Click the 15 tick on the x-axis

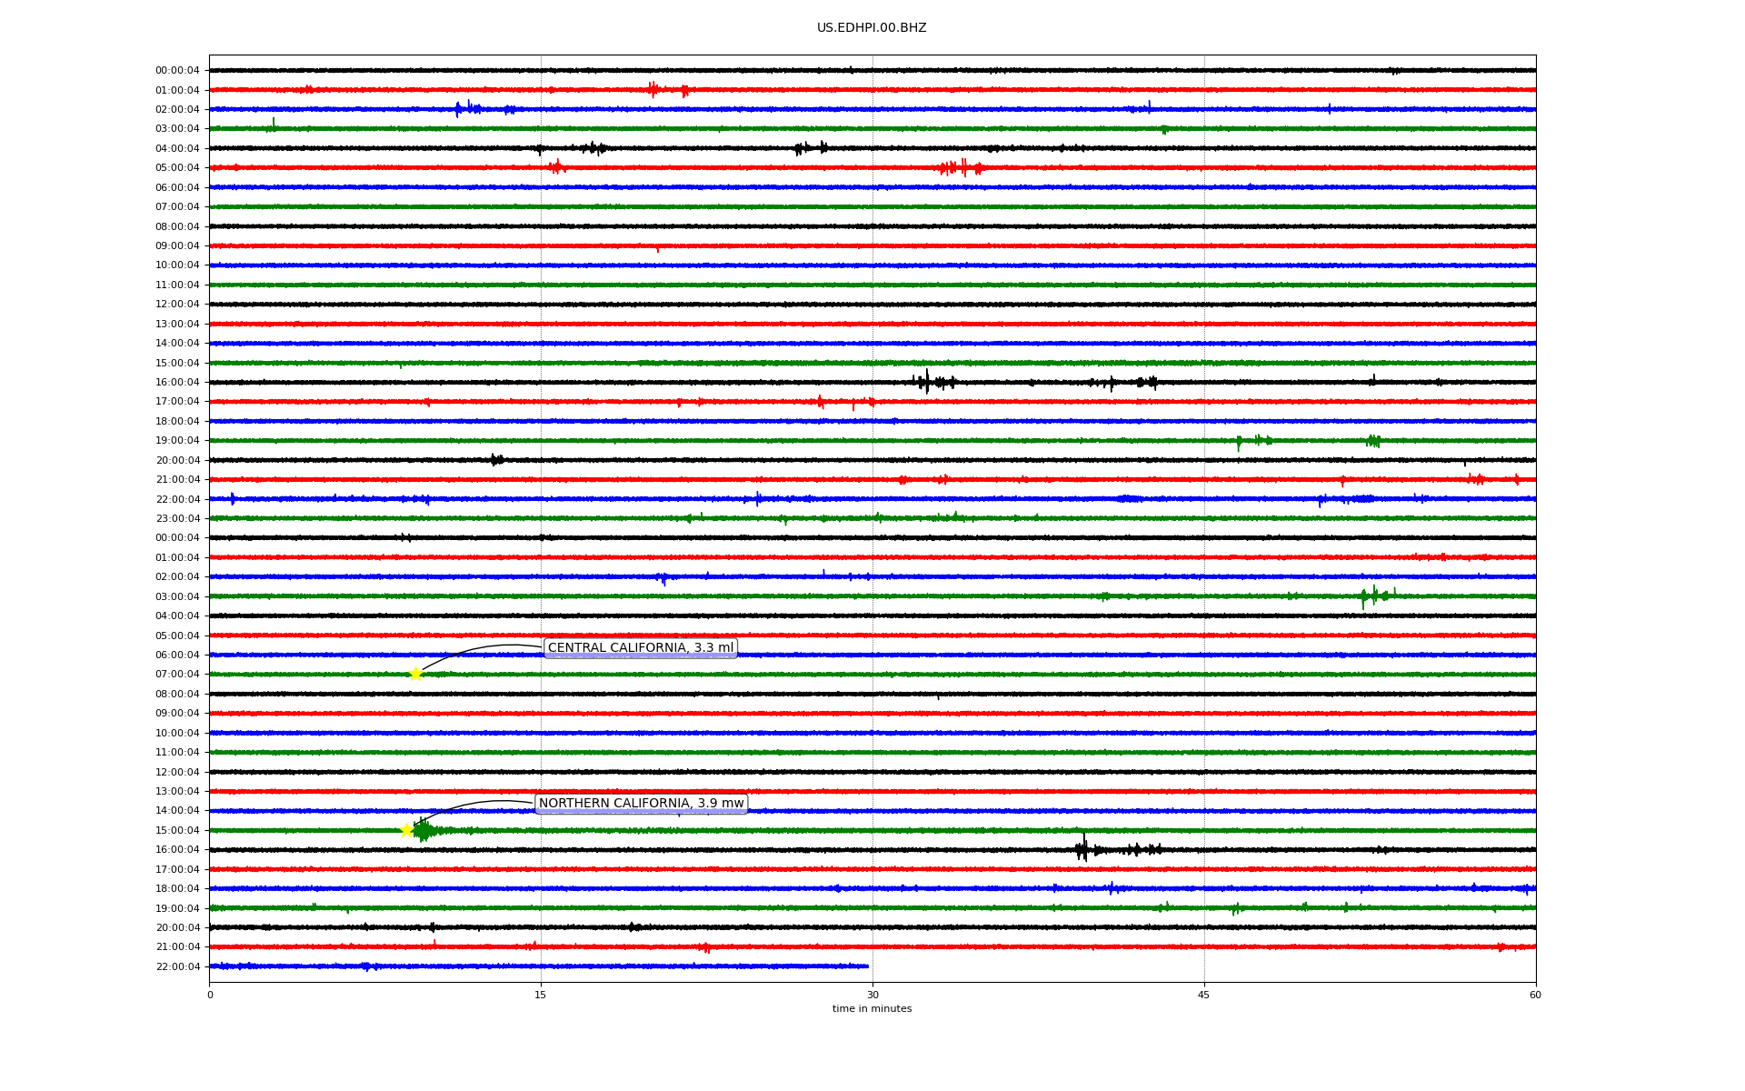point(541,995)
